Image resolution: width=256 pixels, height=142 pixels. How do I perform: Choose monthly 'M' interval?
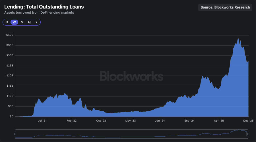[22, 22]
